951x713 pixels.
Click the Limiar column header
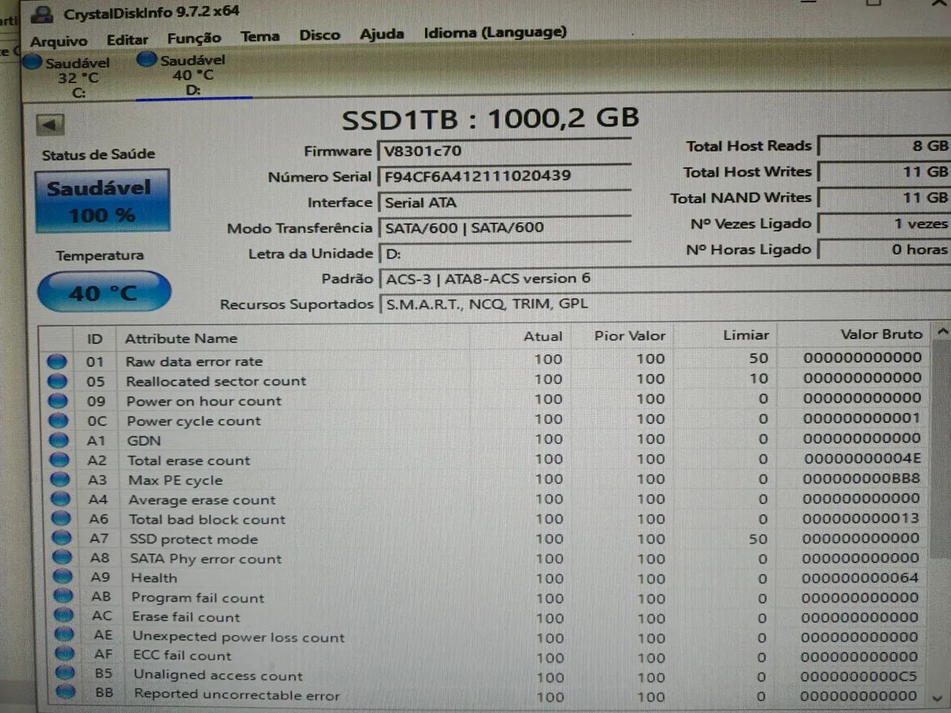coord(724,335)
